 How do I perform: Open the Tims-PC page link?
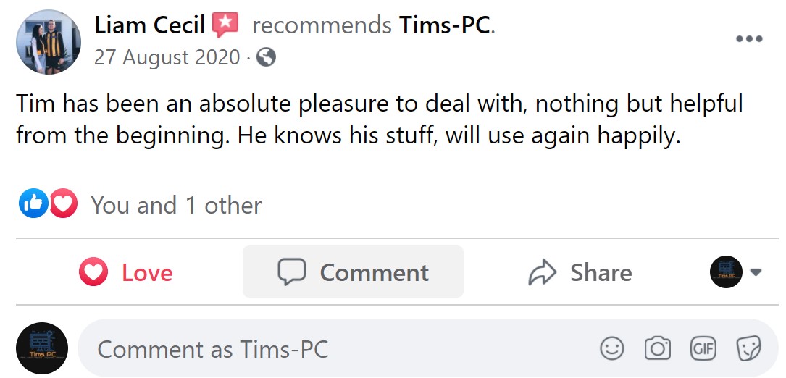coord(445,26)
